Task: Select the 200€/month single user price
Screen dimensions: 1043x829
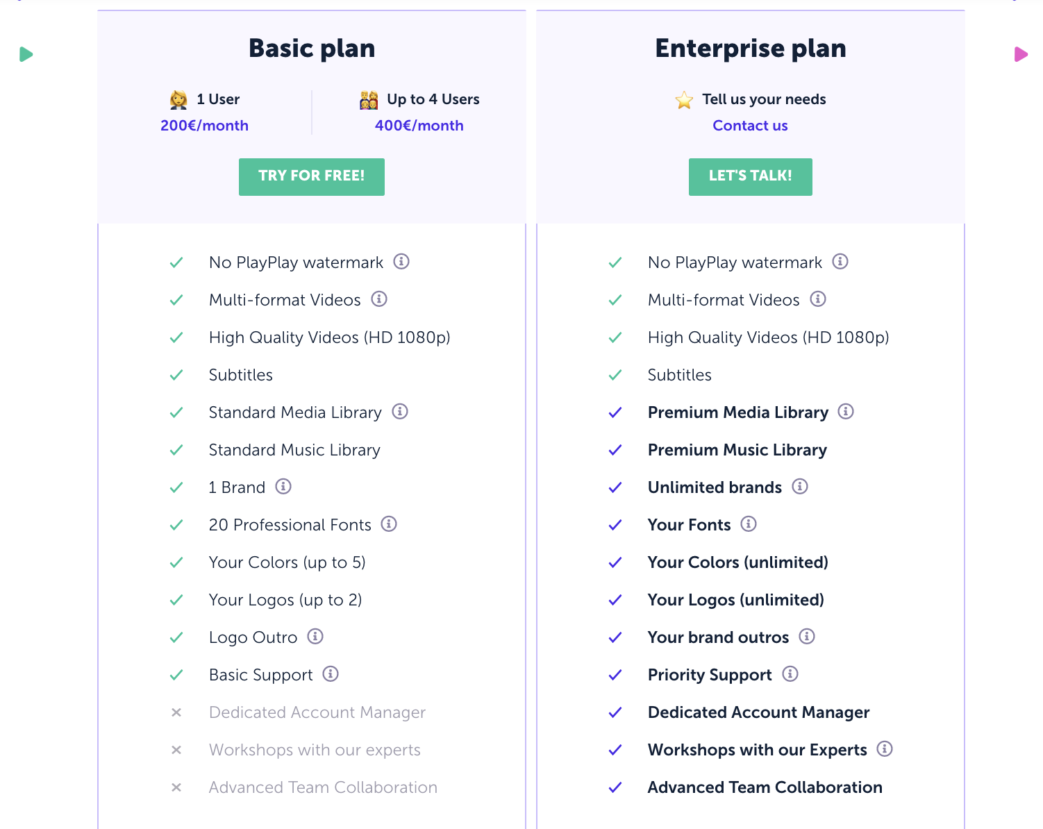Action: coord(204,126)
